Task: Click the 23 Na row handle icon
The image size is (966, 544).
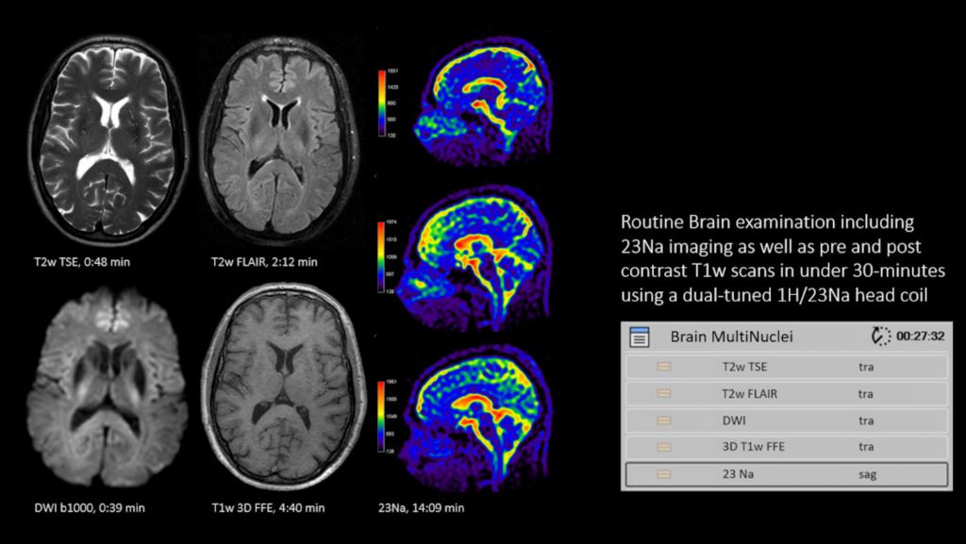Action: pos(664,474)
